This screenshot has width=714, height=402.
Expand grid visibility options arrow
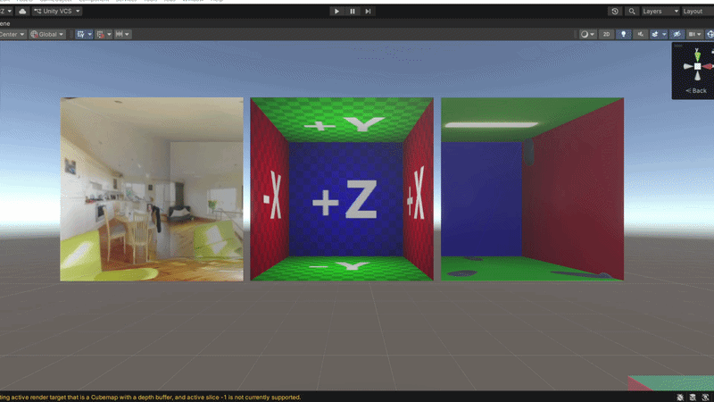[90, 34]
